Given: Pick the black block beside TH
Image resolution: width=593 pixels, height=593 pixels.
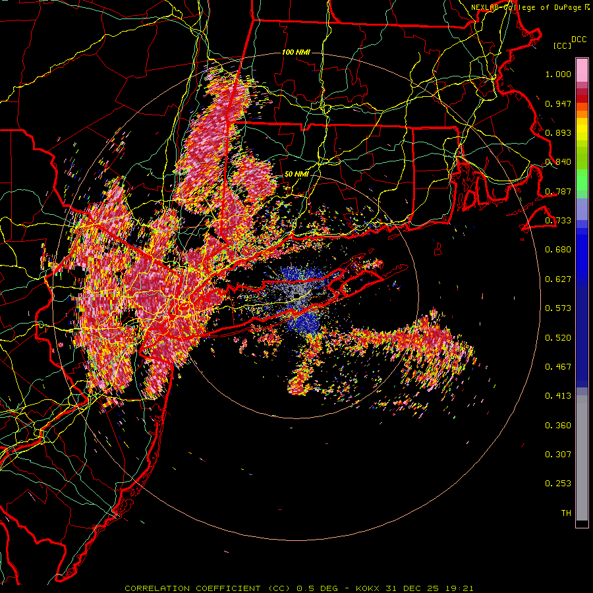Looking at the screenshot, I should tap(582, 523).
